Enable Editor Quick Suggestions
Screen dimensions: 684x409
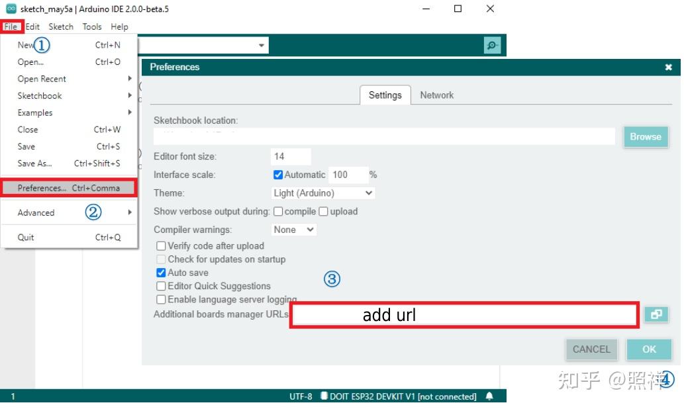[x=161, y=286]
